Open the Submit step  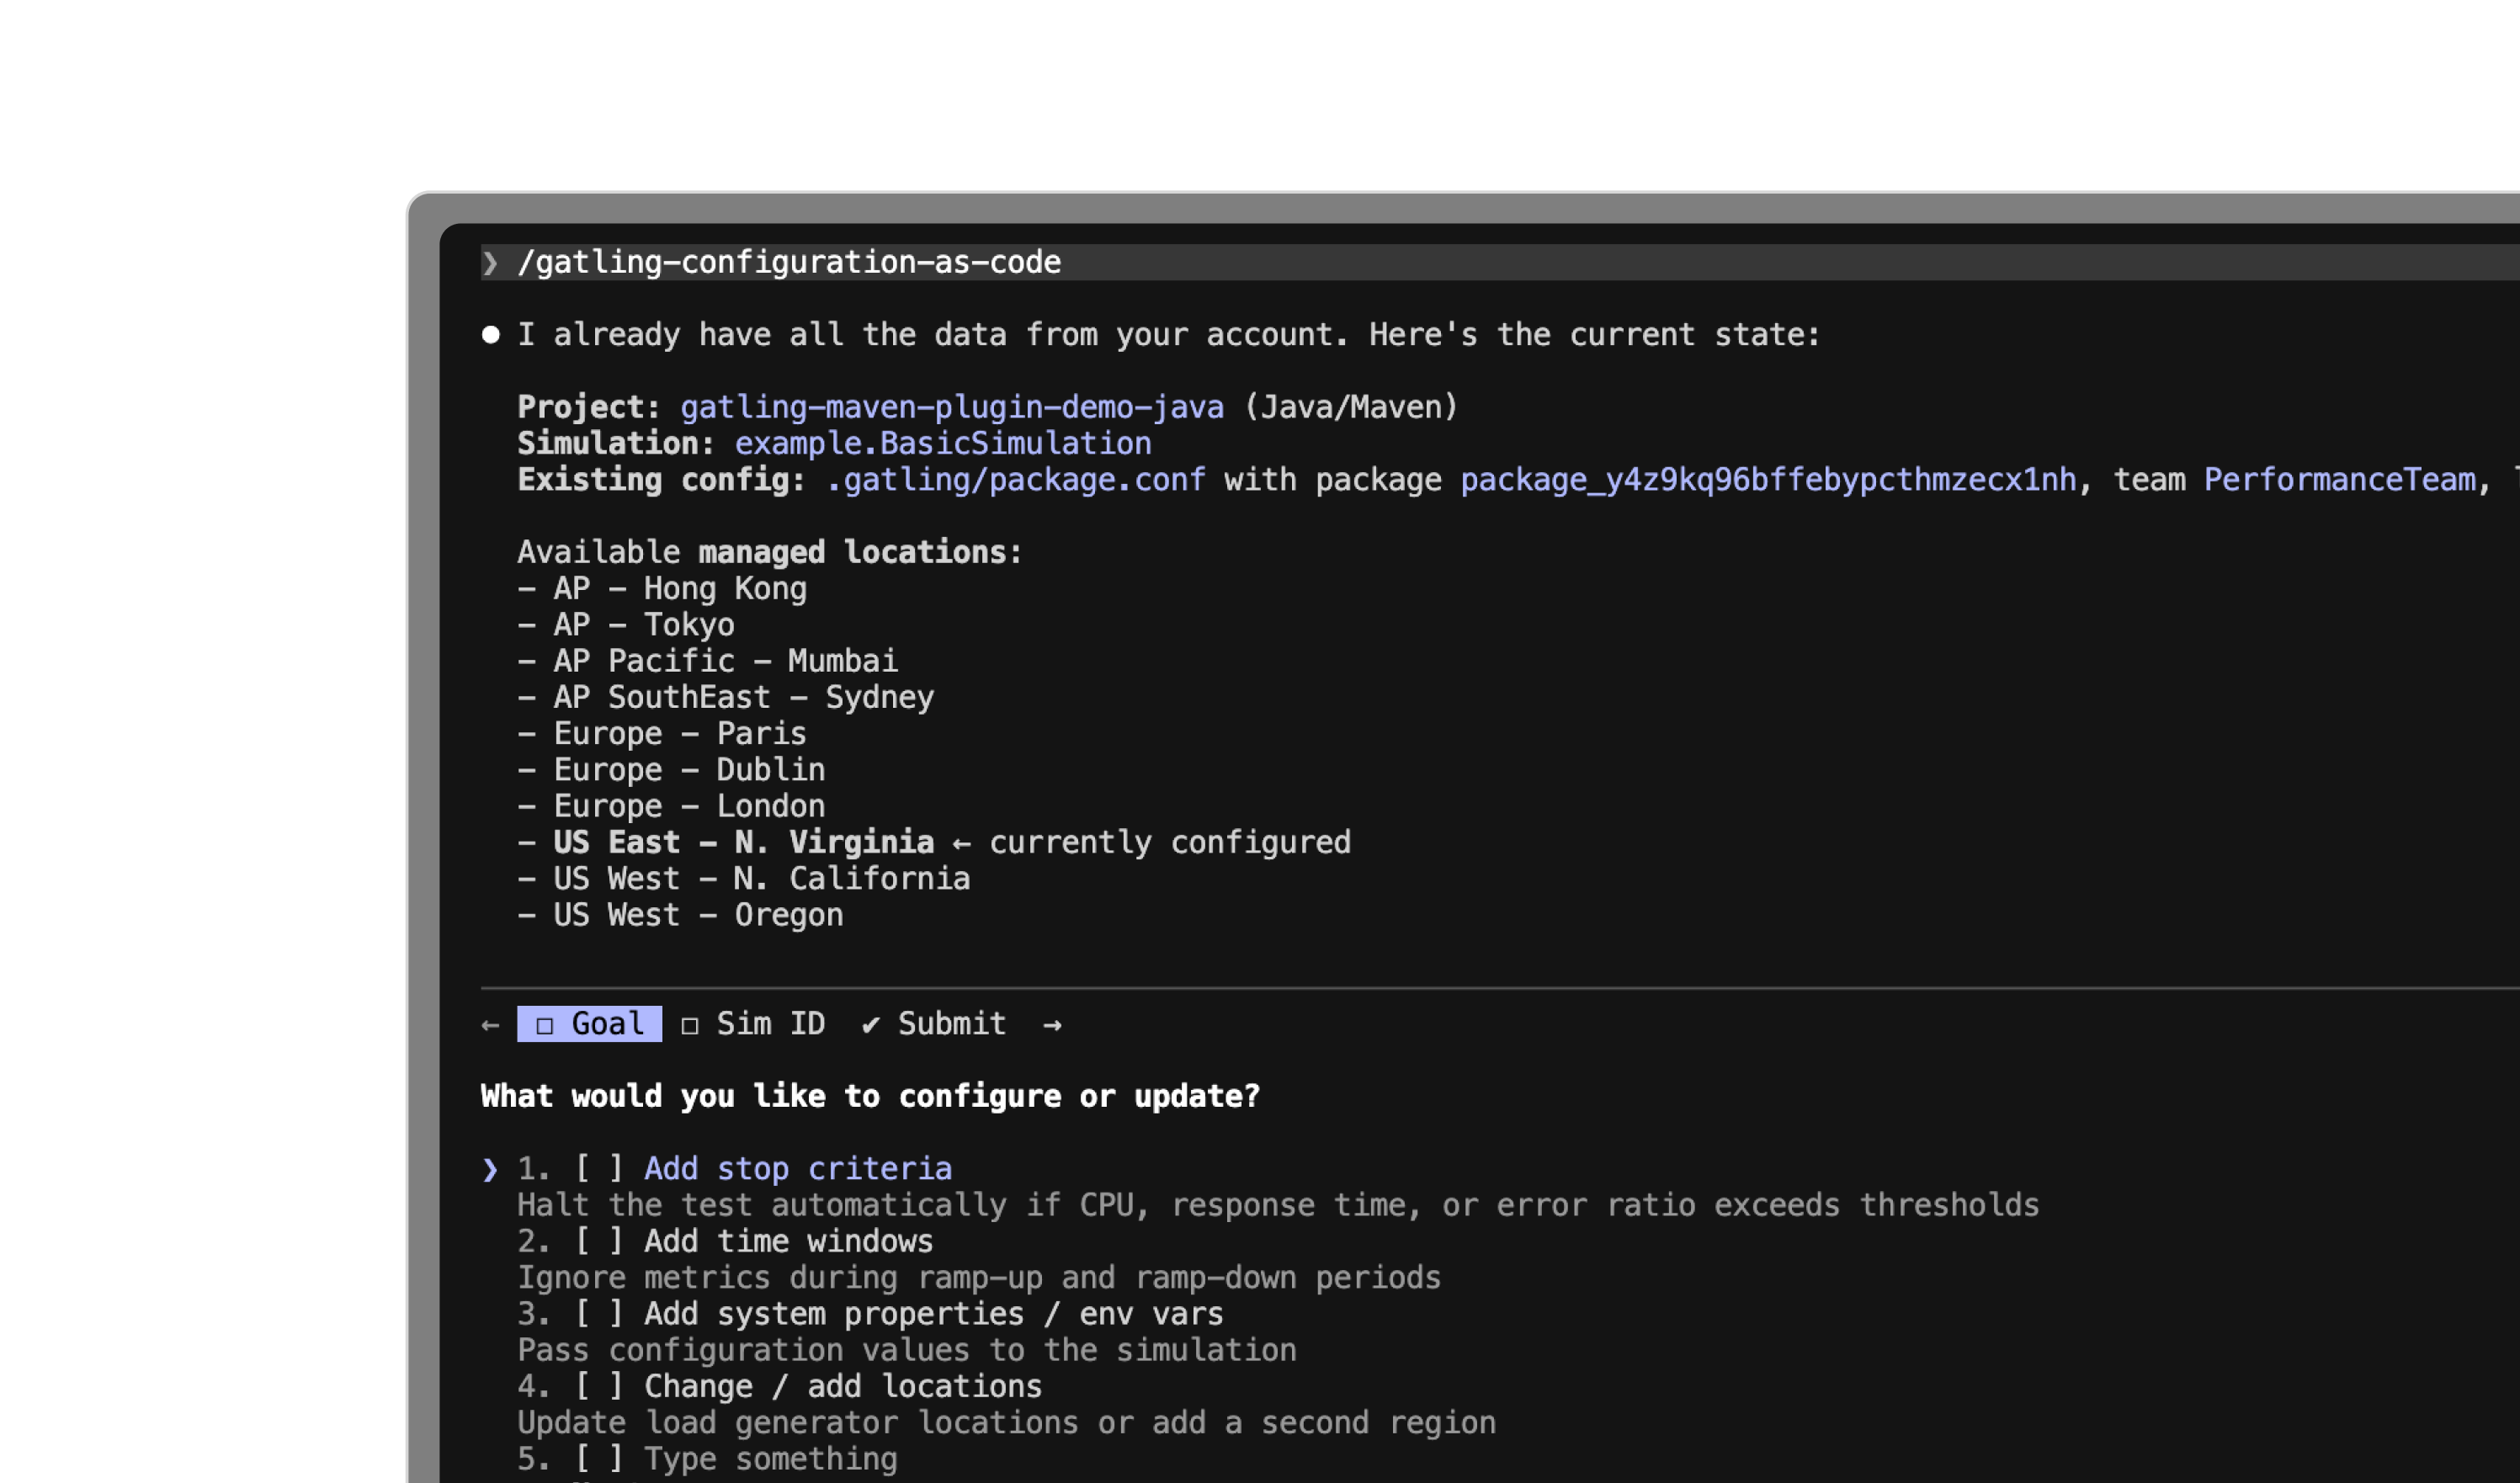pos(950,1024)
